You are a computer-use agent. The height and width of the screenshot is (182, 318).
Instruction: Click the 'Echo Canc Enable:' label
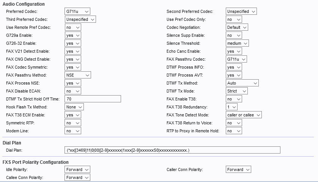184,51
